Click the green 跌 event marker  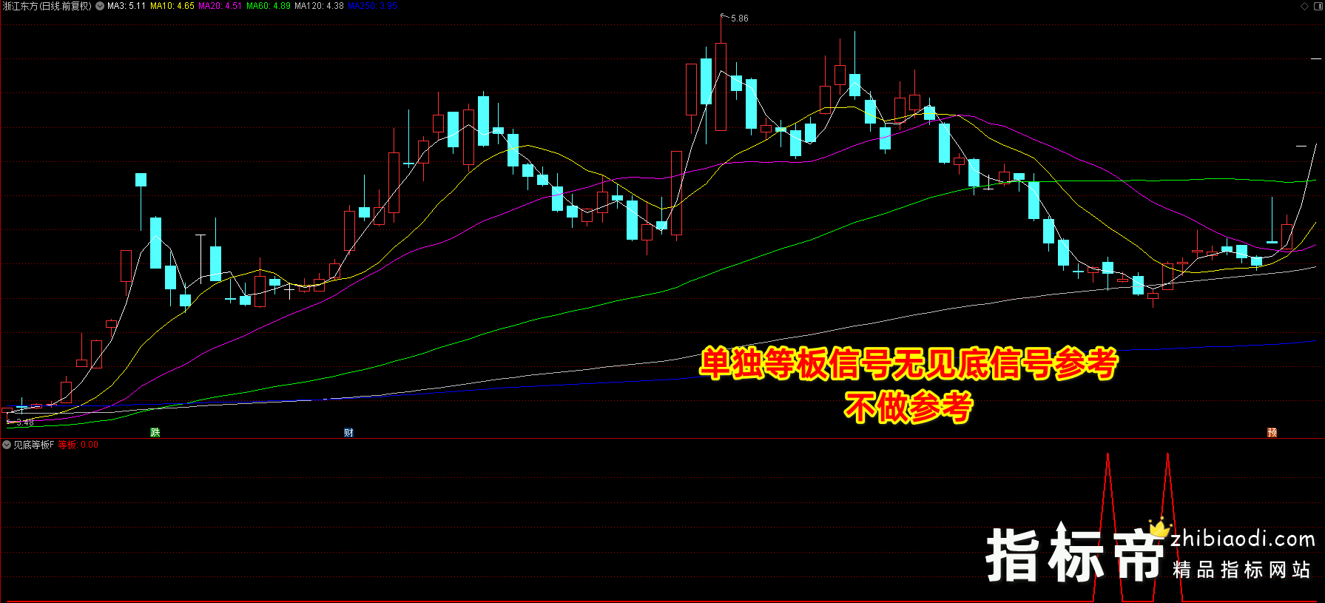(x=155, y=432)
